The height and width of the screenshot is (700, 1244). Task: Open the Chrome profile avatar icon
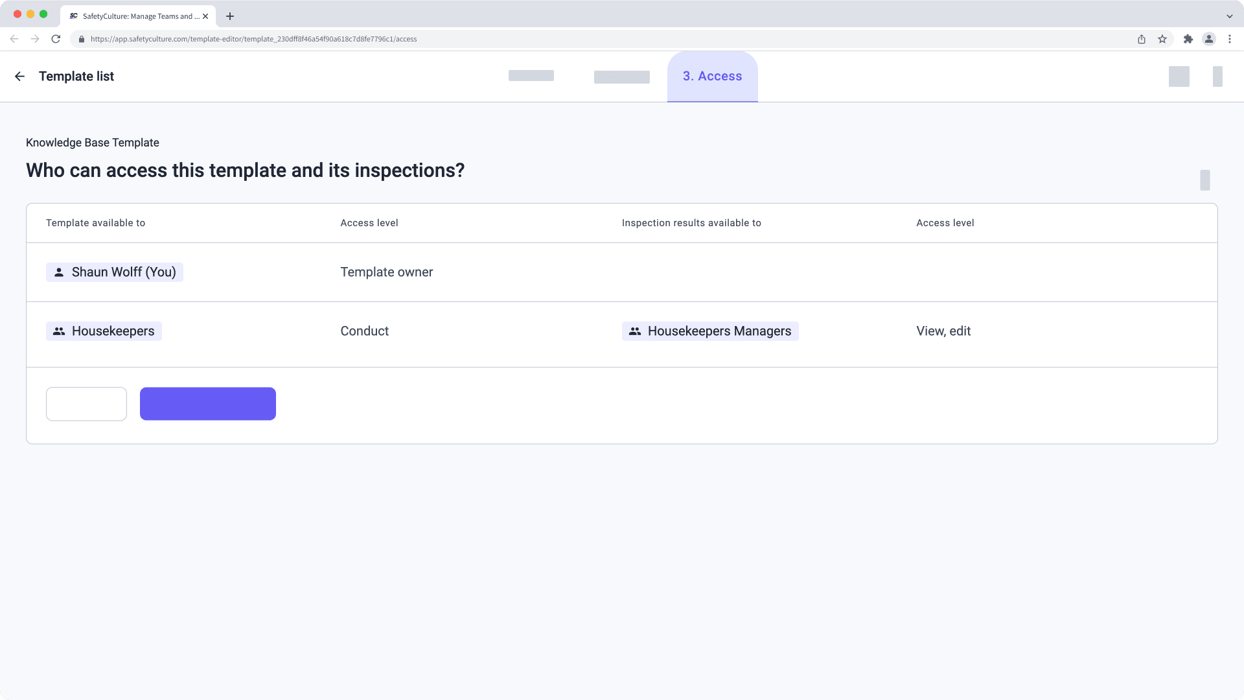click(x=1209, y=39)
